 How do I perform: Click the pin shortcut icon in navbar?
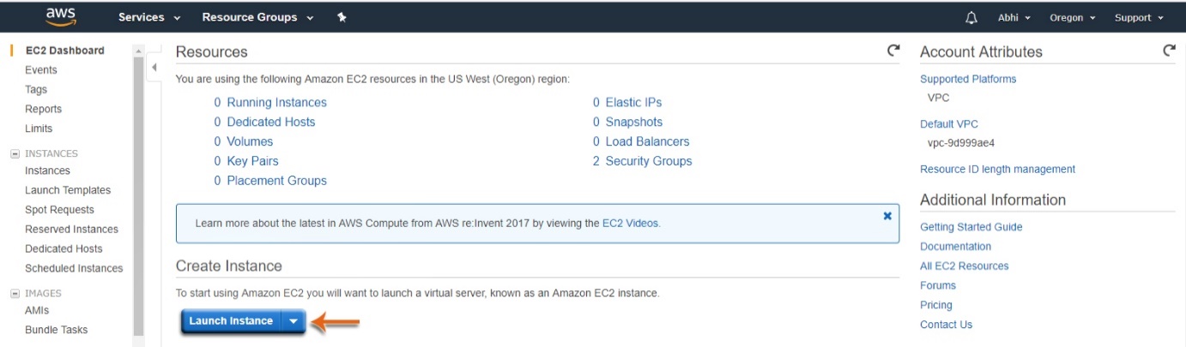(x=342, y=17)
